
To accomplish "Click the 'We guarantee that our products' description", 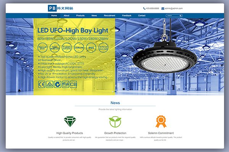I will point(115,139).
